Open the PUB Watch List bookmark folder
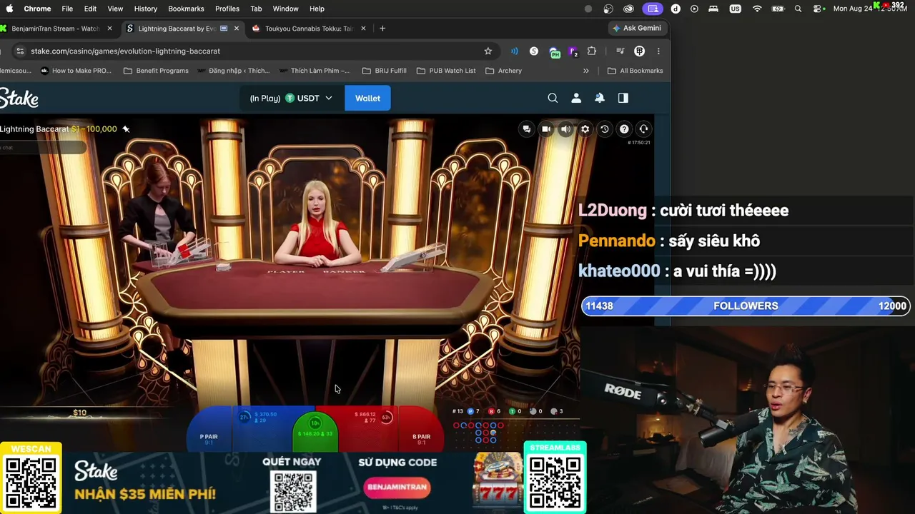Image resolution: width=915 pixels, height=514 pixels. tap(446, 71)
